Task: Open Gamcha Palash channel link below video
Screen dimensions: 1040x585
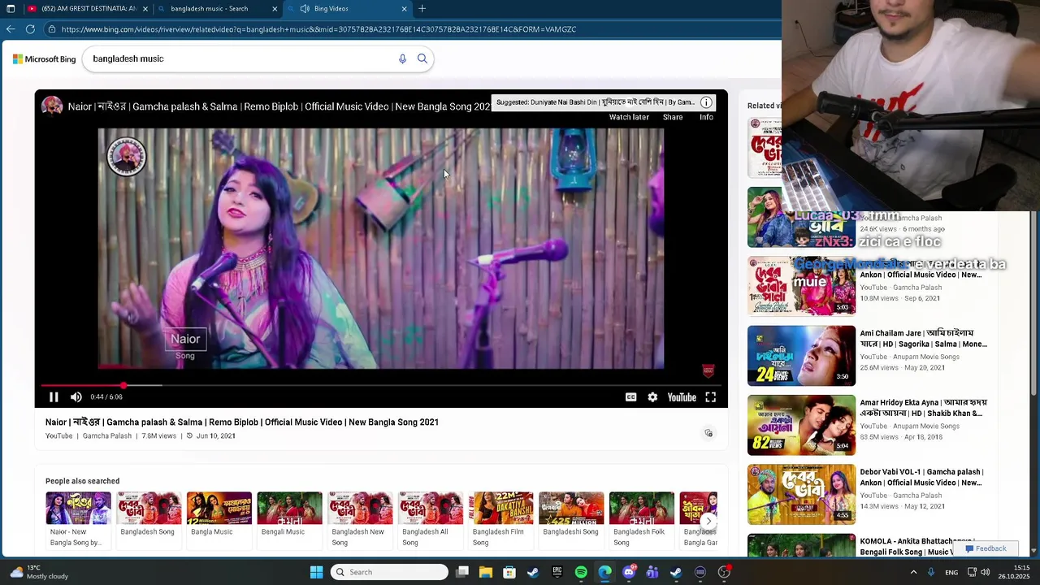Action: coord(106,436)
